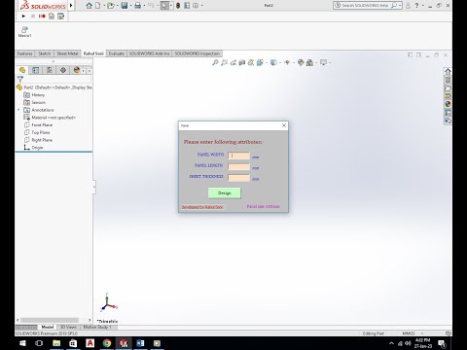Click the Rebuild traffic light icon
The image size is (467, 350).
click(x=178, y=6)
